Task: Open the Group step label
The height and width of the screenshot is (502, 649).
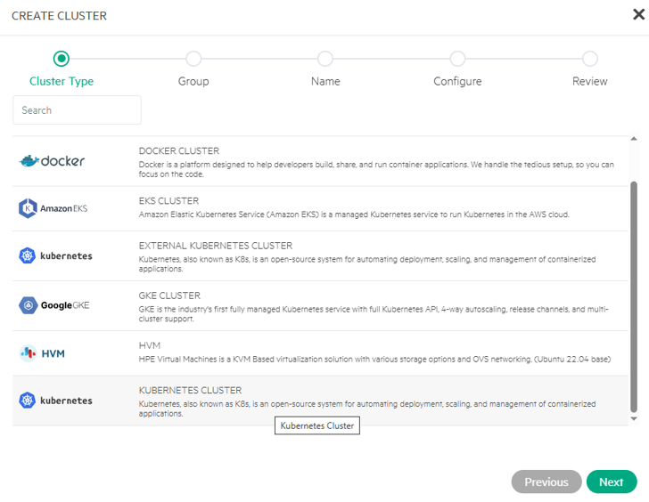Action: (193, 81)
